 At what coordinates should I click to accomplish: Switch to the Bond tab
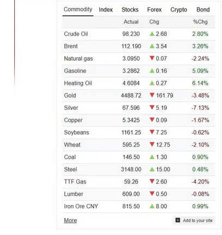(x=203, y=10)
